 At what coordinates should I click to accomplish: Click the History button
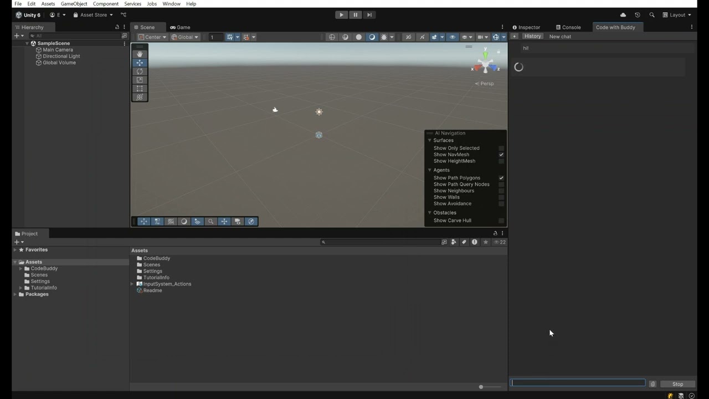pyautogui.click(x=532, y=37)
